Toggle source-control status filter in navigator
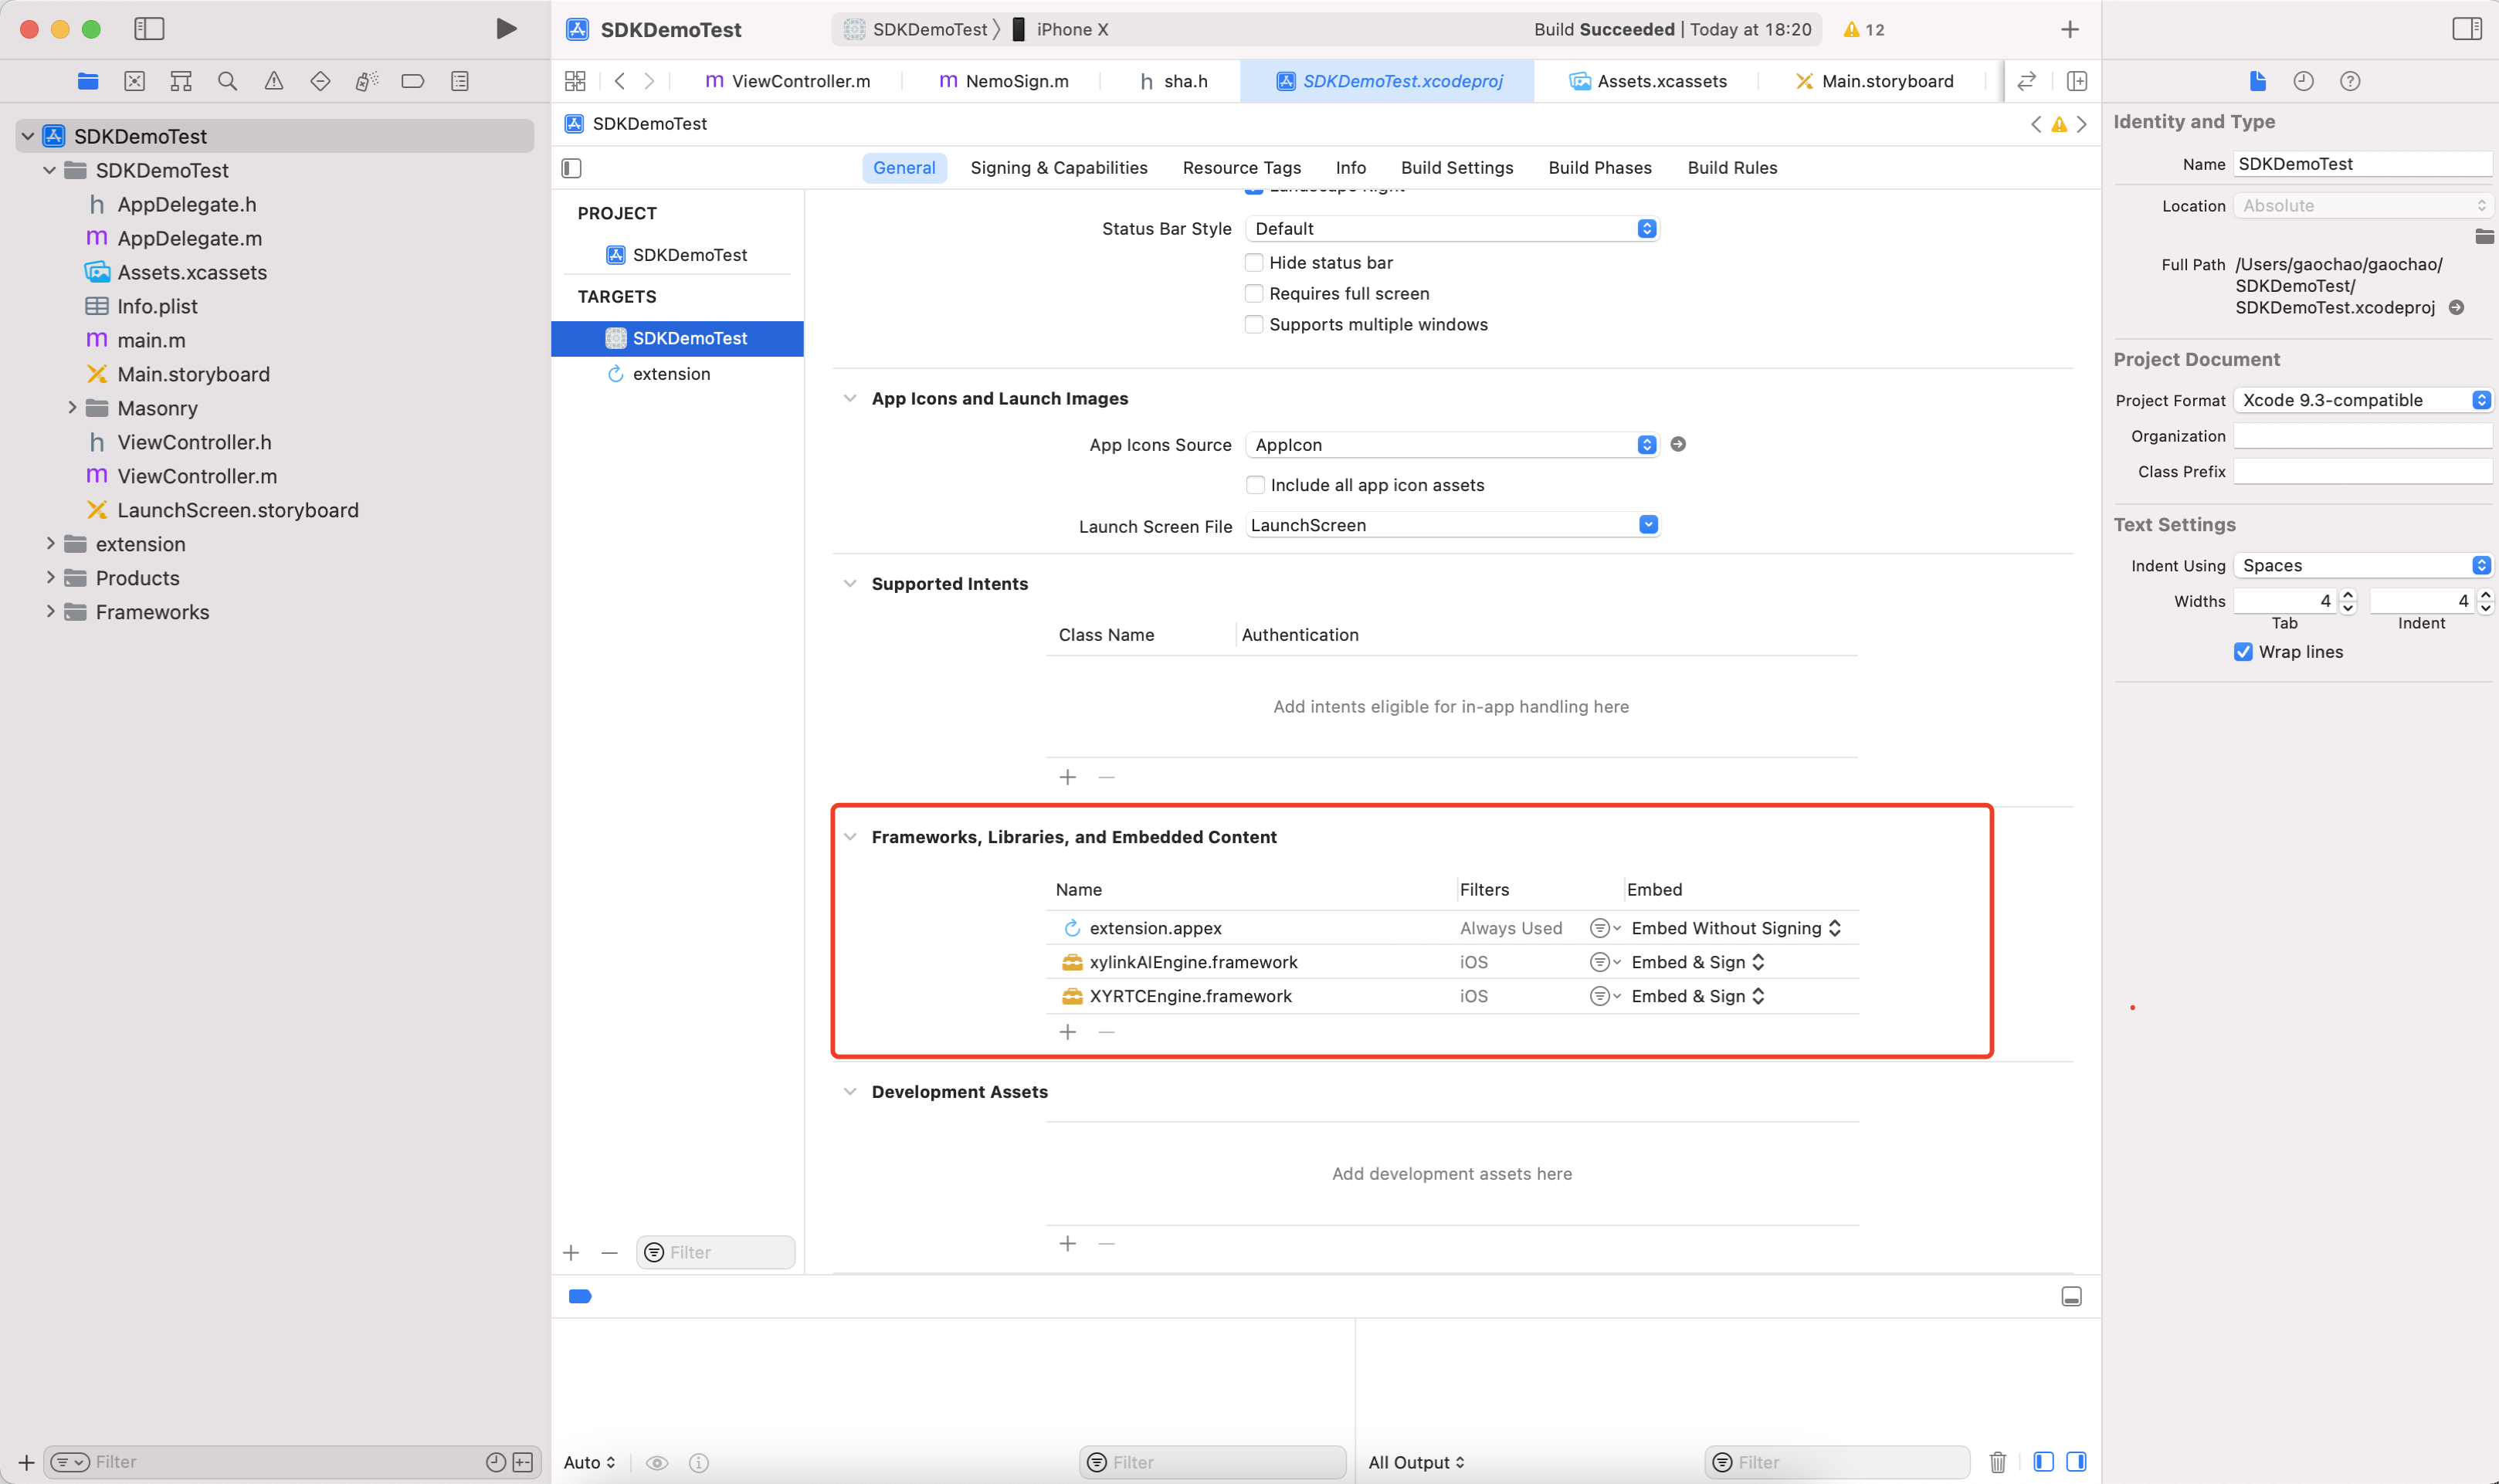 [523, 1462]
